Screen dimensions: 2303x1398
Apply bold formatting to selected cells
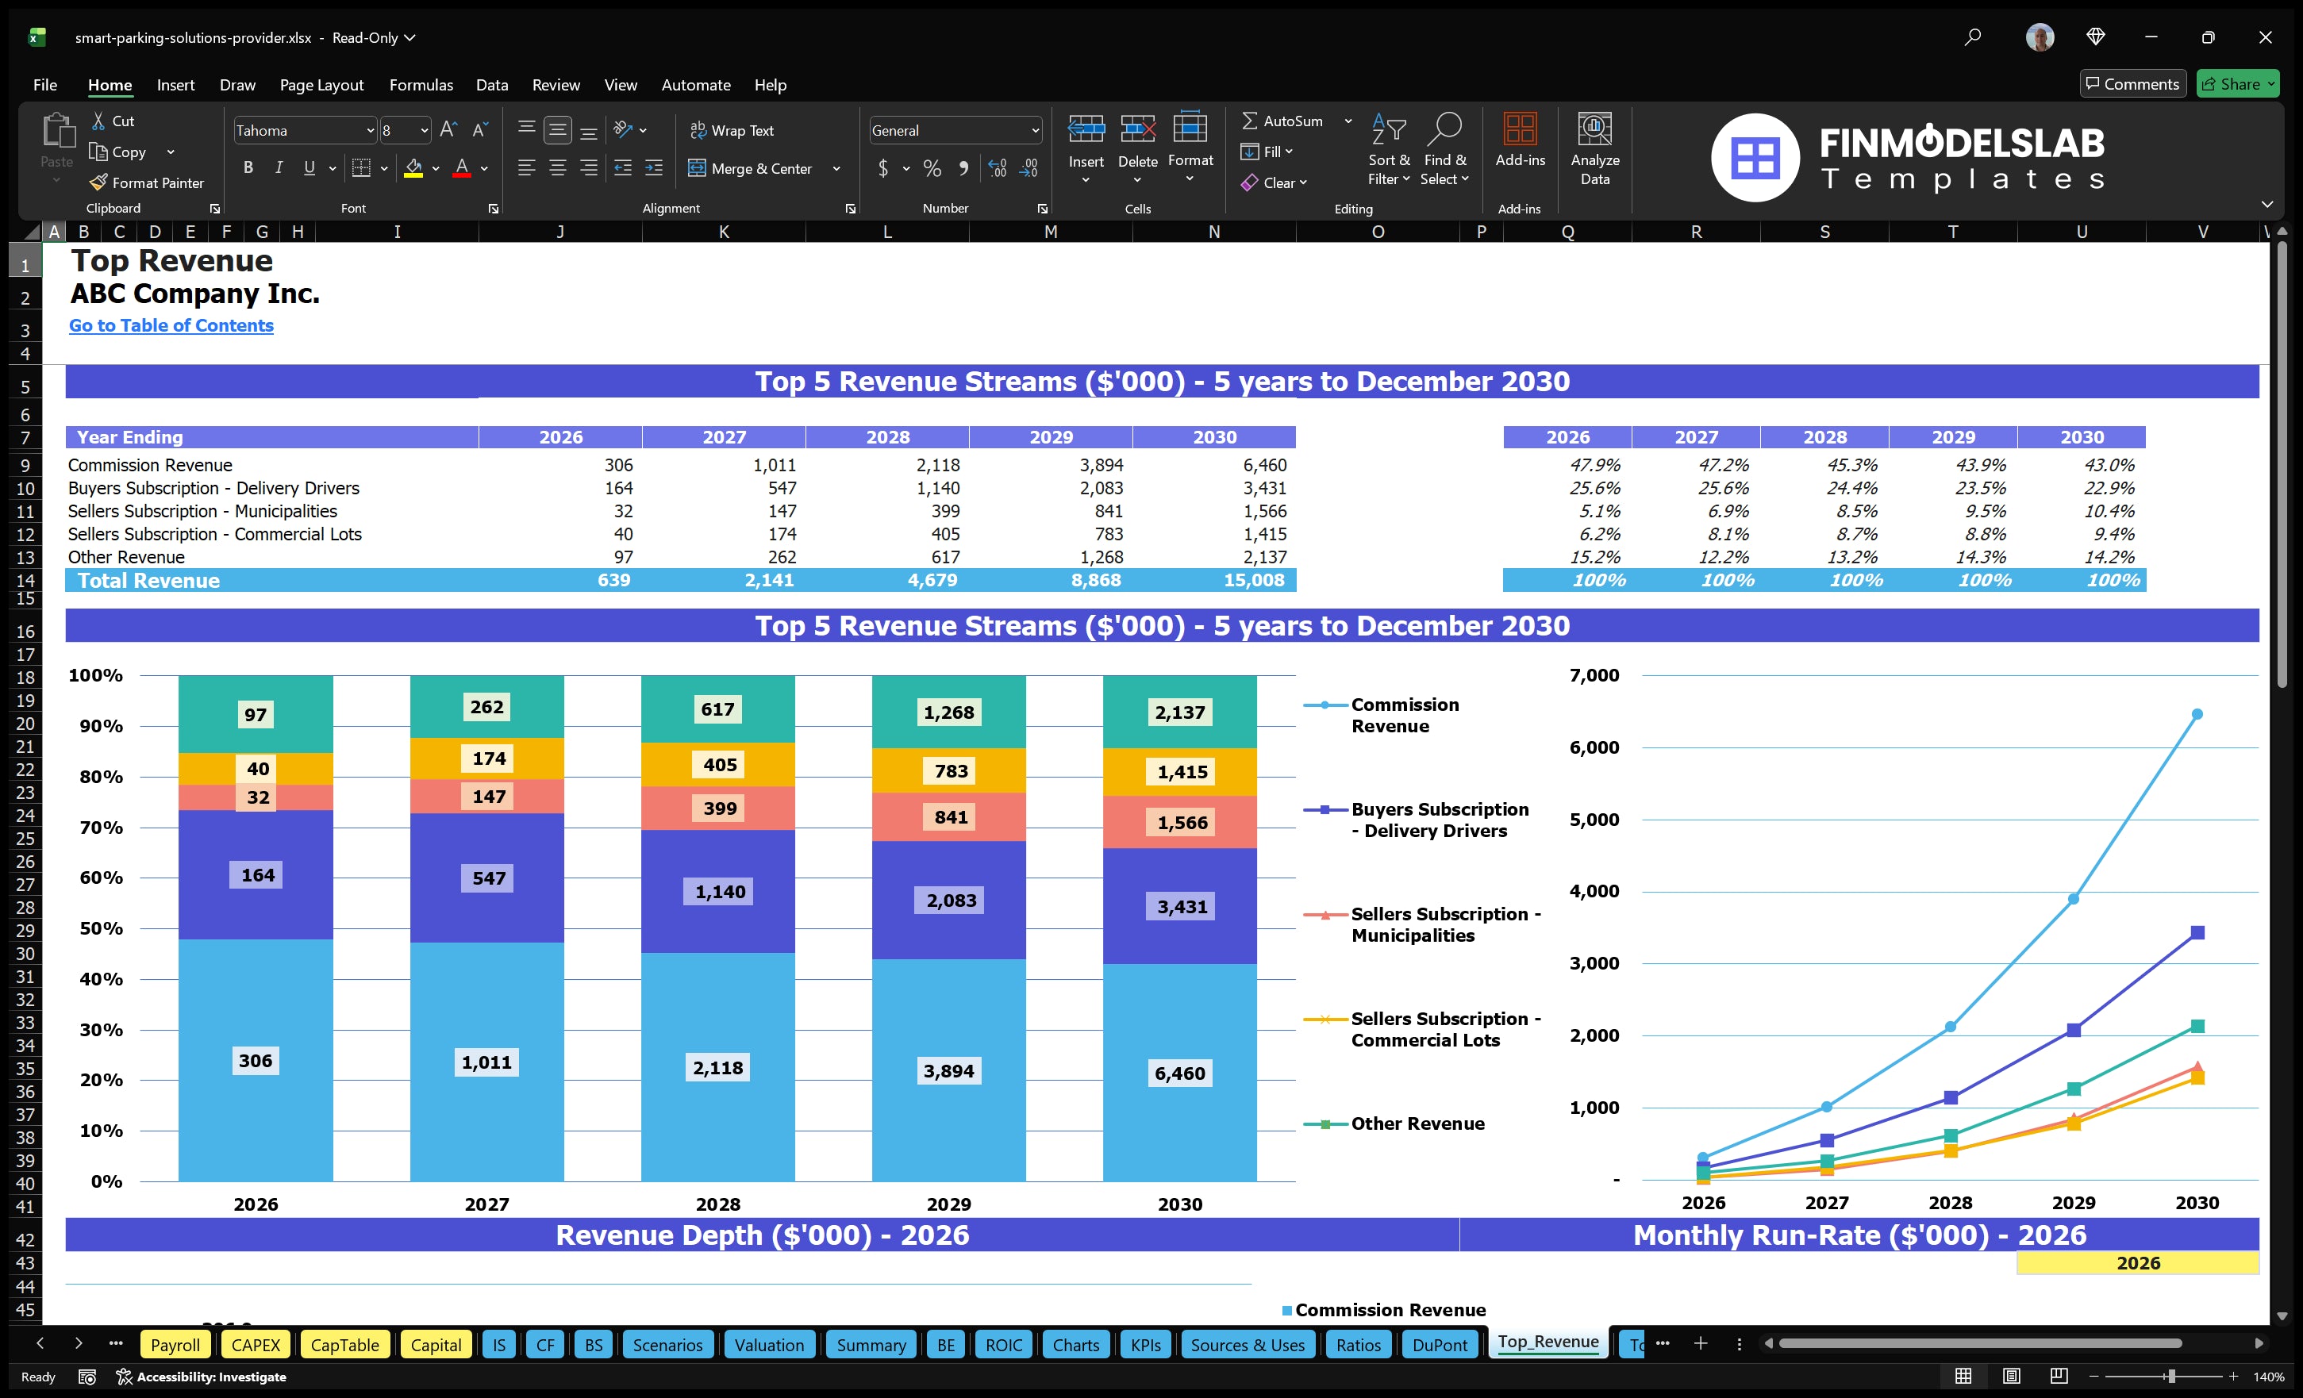point(248,168)
